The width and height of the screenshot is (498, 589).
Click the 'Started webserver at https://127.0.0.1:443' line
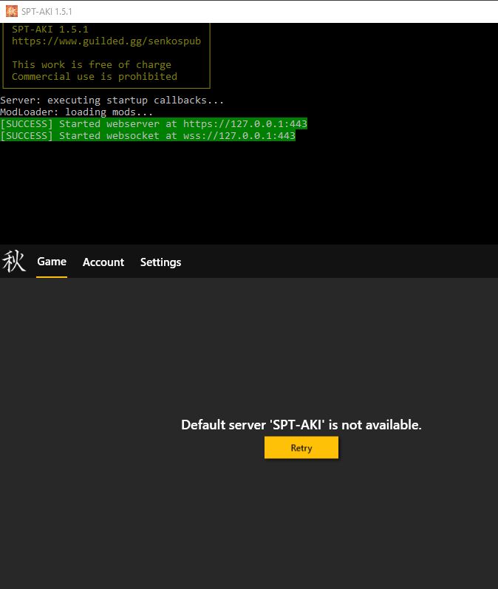154,123
